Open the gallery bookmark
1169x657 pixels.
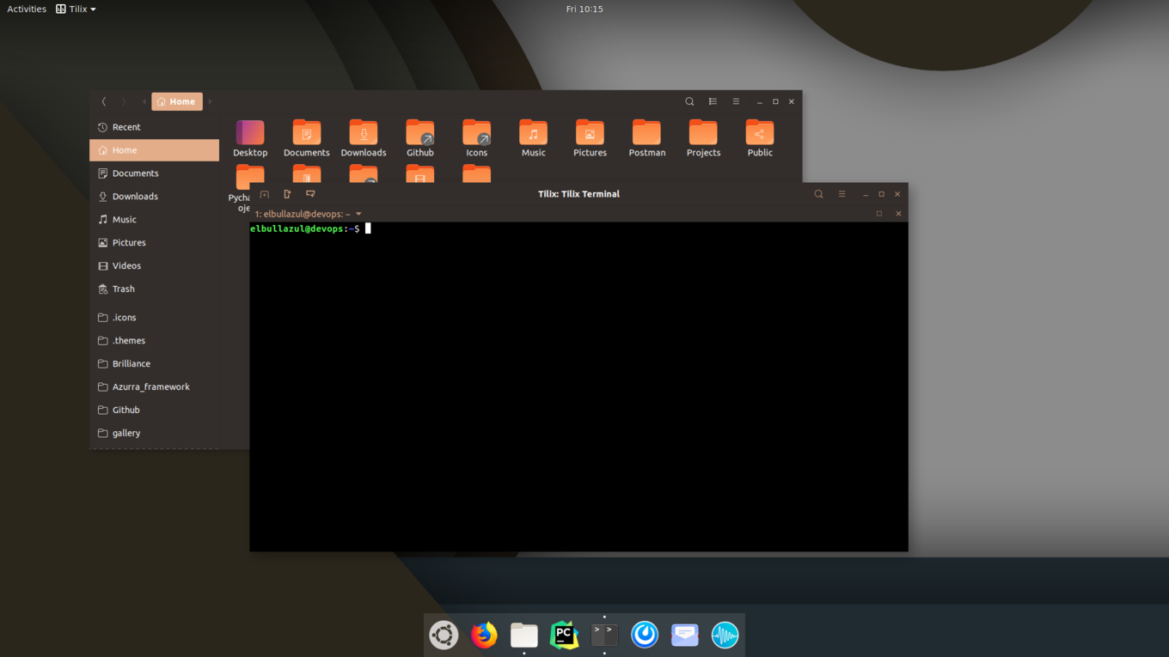154,434
